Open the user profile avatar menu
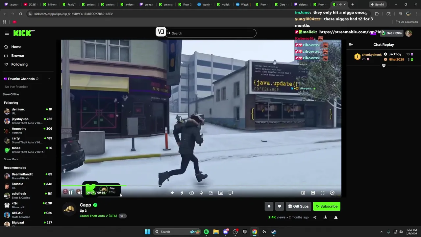 (x=409, y=33)
